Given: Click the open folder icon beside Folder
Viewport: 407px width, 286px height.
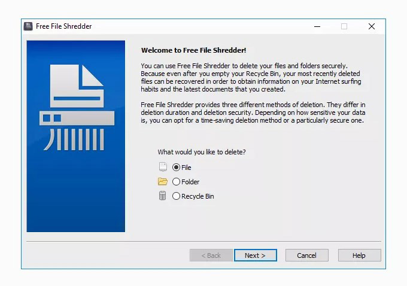Looking at the screenshot, I should tap(163, 181).
